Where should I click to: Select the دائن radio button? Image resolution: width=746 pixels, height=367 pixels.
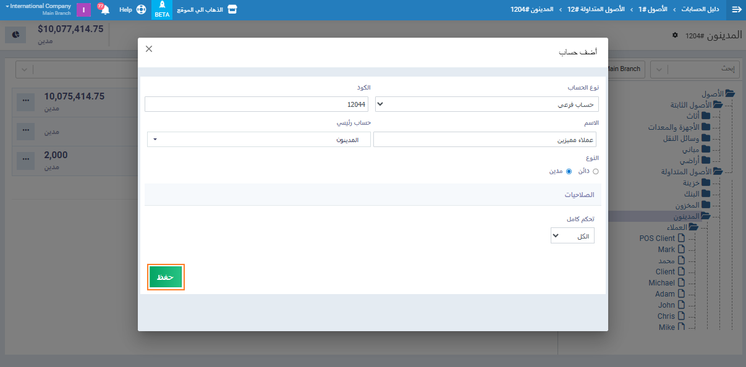[596, 171]
